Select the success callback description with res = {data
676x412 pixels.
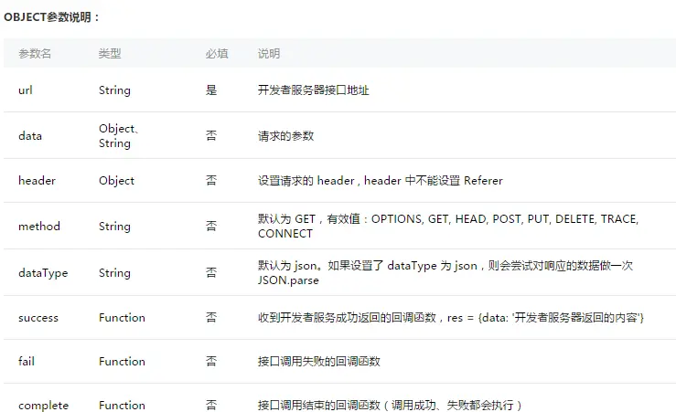click(x=451, y=318)
